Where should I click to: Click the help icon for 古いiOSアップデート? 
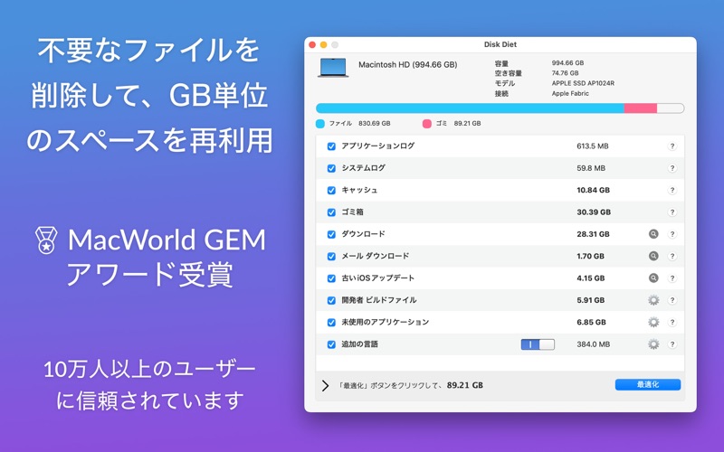coord(672,278)
